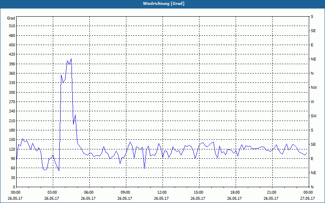This screenshot has height=203, width=325.
Task: Click the 21:00 time label
Action: [272, 192]
